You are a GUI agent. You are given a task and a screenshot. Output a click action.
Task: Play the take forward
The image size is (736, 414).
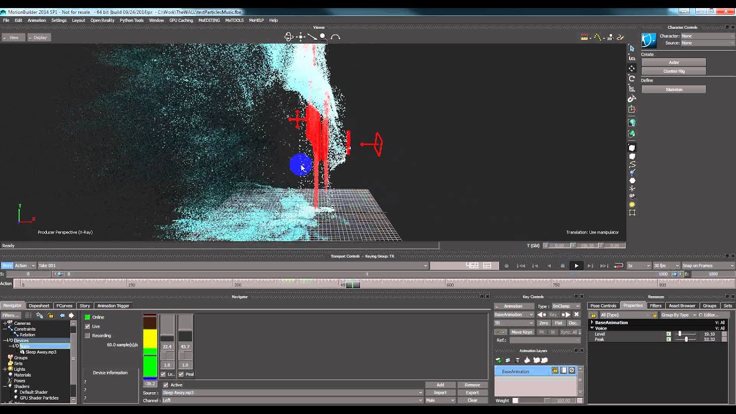(576, 266)
